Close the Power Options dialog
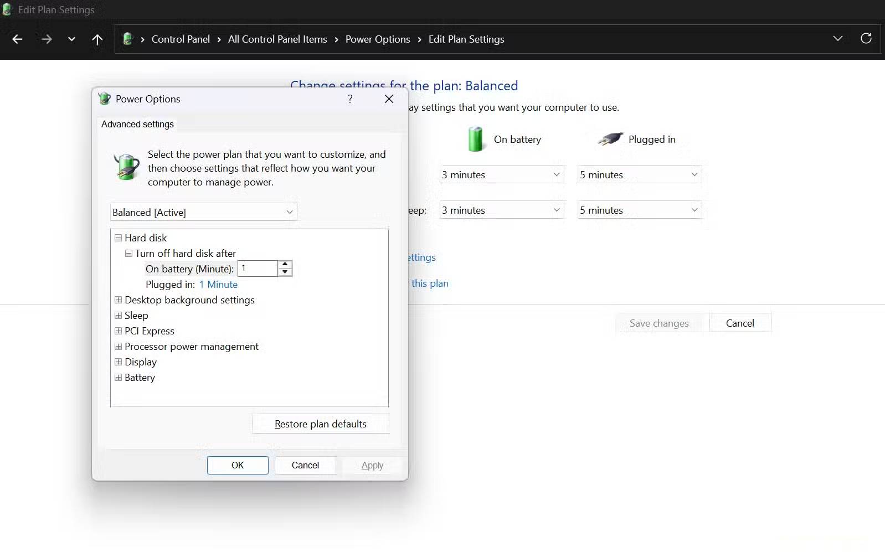Viewport: 885px width, 552px height. pyautogui.click(x=389, y=99)
